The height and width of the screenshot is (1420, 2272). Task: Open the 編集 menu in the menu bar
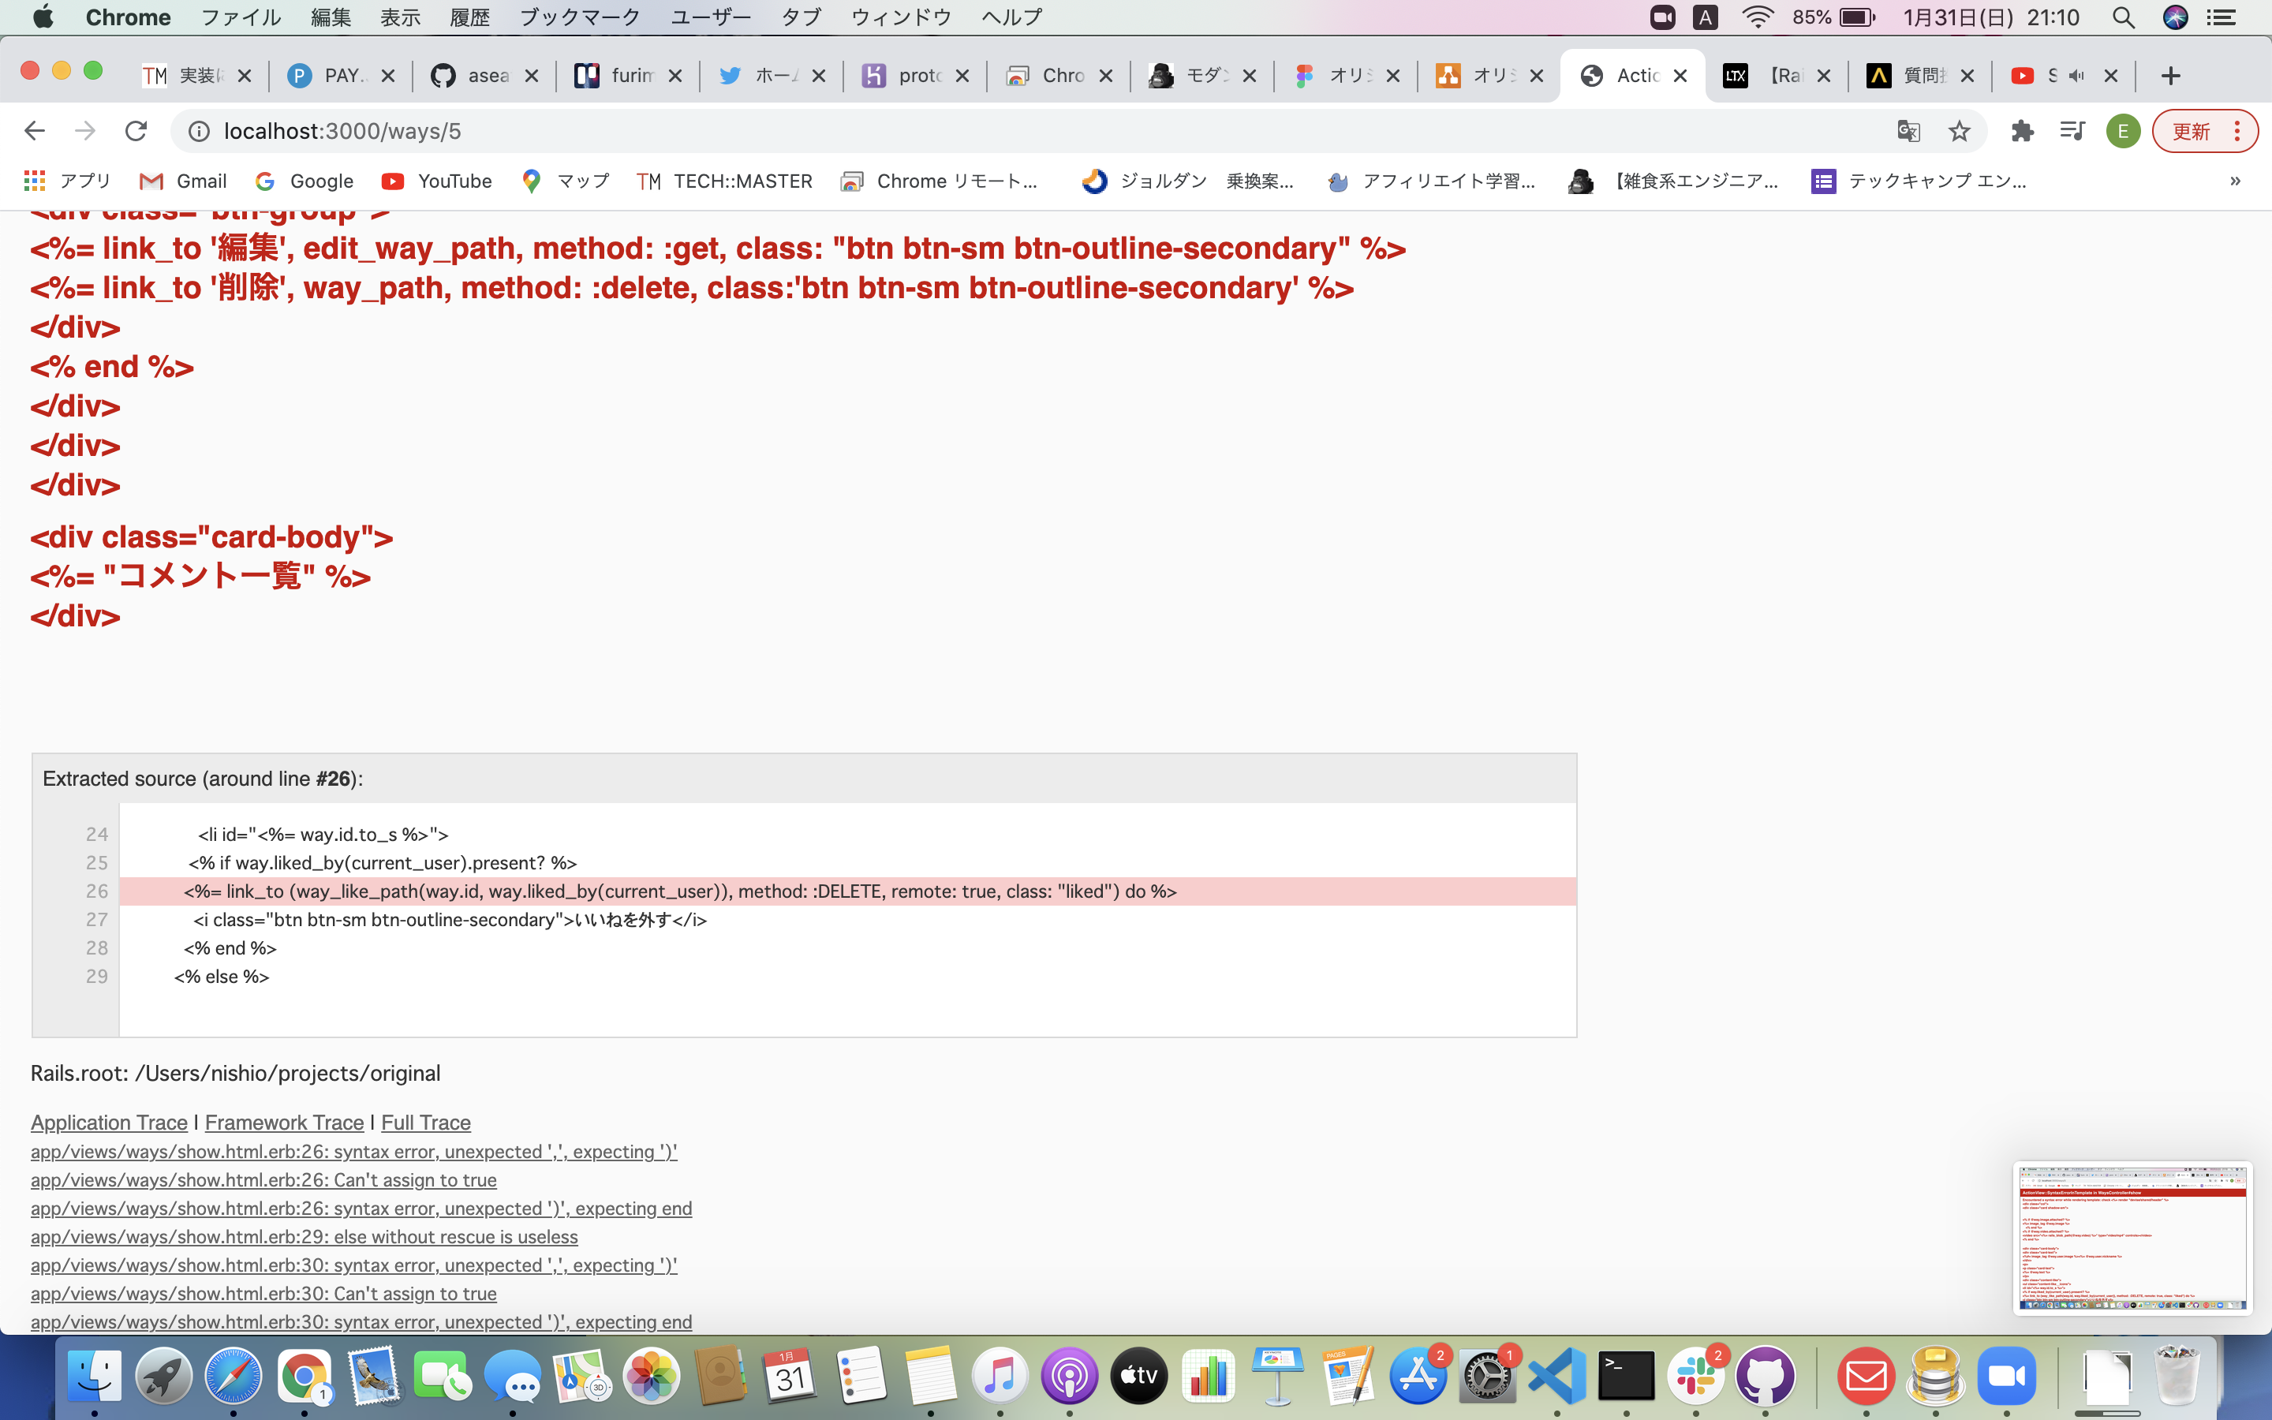pyautogui.click(x=331, y=17)
